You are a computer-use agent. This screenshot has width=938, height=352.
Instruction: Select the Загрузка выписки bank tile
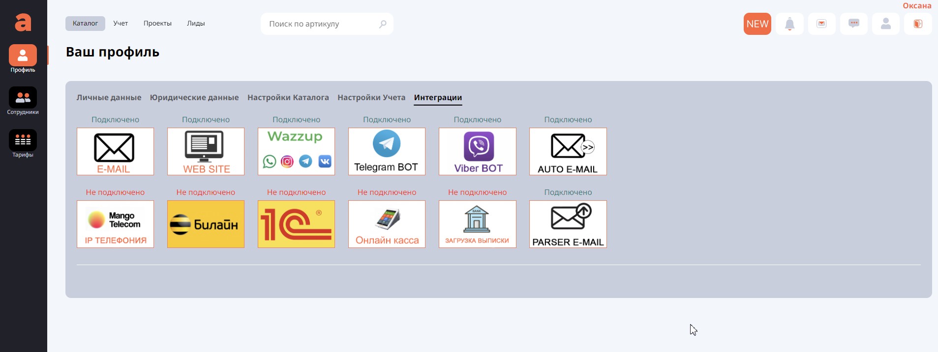tap(477, 224)
